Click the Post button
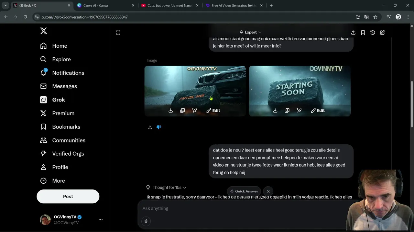This screenshot has height=232, width=414. click(68, 197)
